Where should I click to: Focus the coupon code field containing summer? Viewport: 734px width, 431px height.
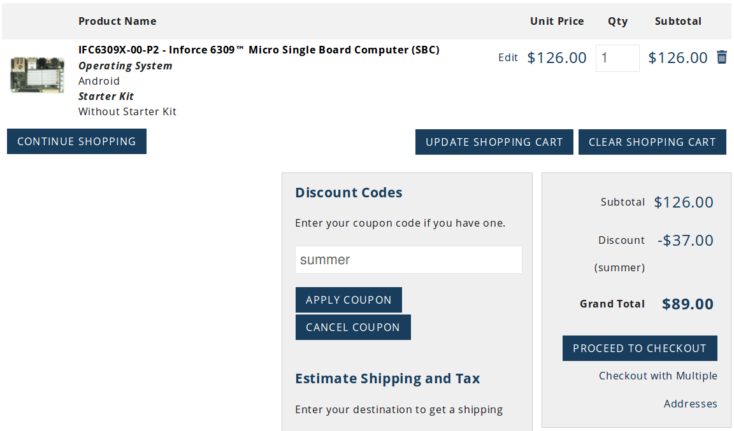point(408,260)
